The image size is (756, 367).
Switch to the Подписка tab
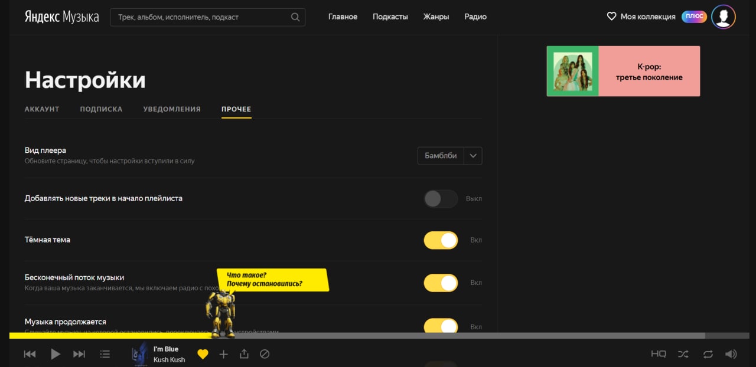pos(101,109)
